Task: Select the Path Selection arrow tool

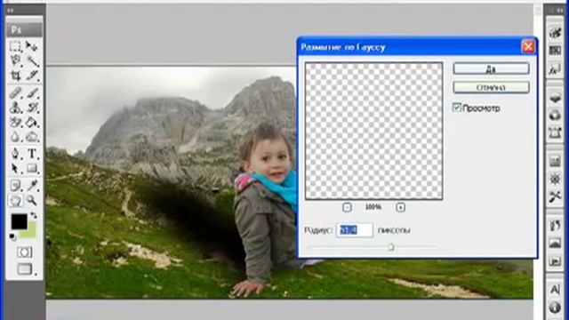Action: [x=16, y=168]
